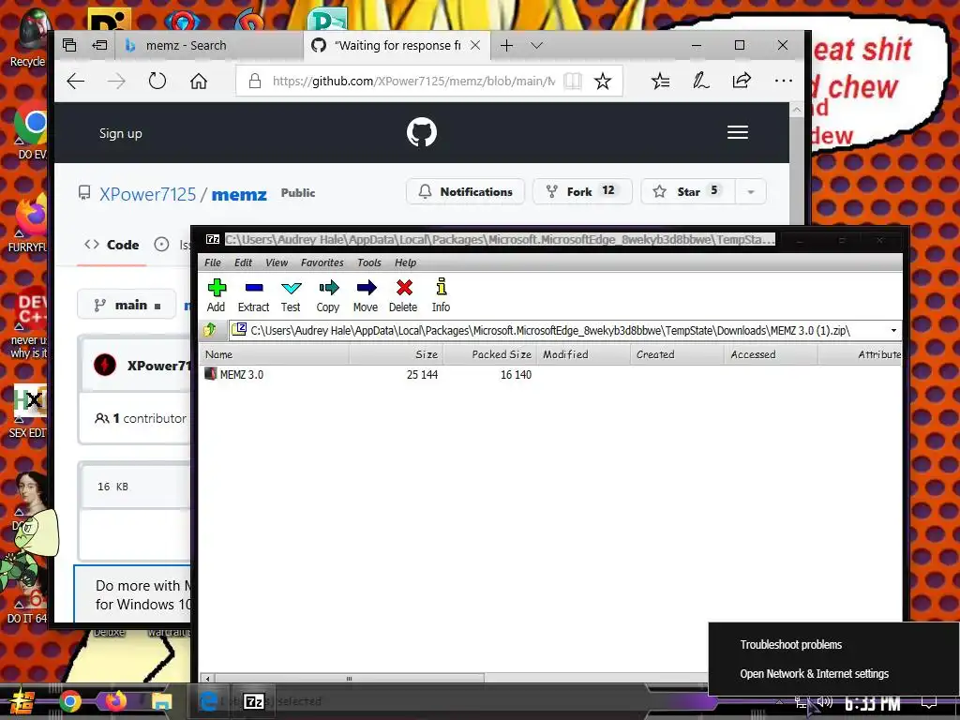
Task: Fork the memz repository
Action: click(582, 191)
